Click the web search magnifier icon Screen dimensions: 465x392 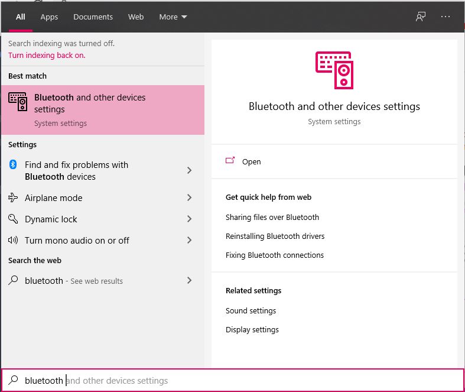(13, 280)
